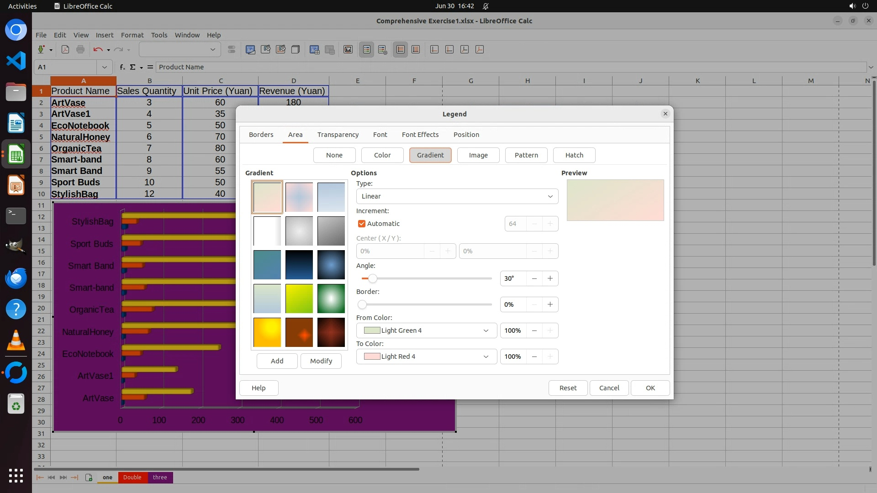Open the To Color Light Red 4 dropdown
Image resolution: width=877 pixels, height=493 pixels.
(x=426, y=357)
